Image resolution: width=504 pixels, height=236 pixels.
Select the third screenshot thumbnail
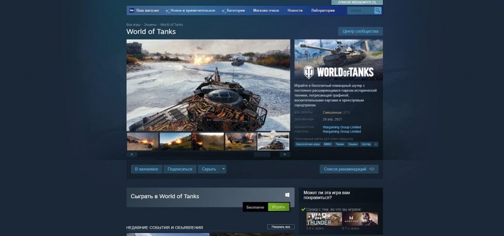coord(208,141)
